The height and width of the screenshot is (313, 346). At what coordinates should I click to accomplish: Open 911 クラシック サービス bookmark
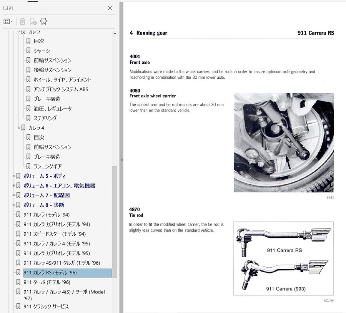click(46, 306)
